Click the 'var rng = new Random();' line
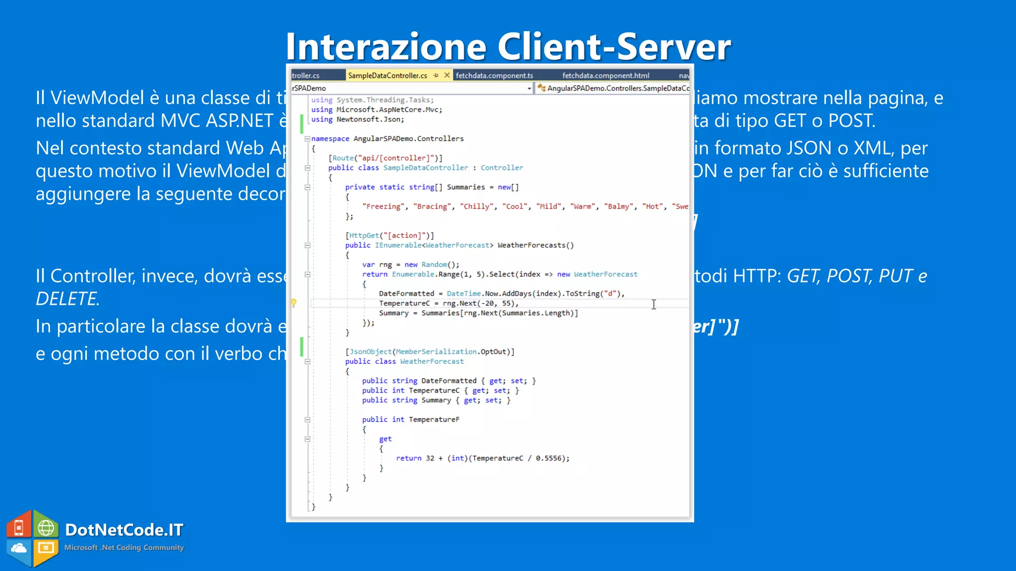 [410, 265]
